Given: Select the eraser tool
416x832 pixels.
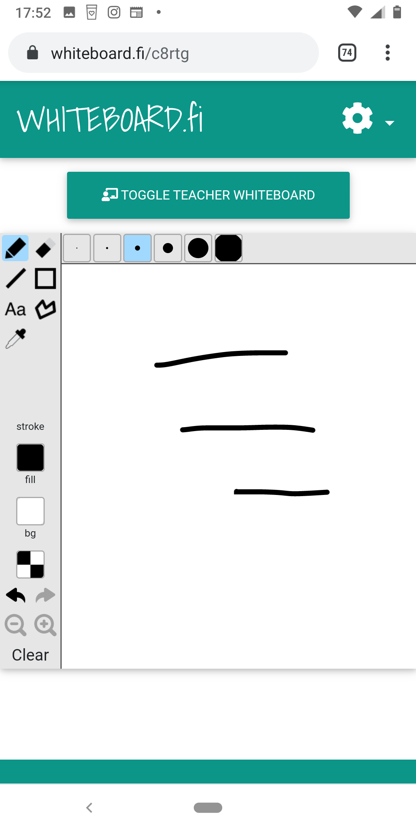Looking at the screenshot, I should coord(45,248).
